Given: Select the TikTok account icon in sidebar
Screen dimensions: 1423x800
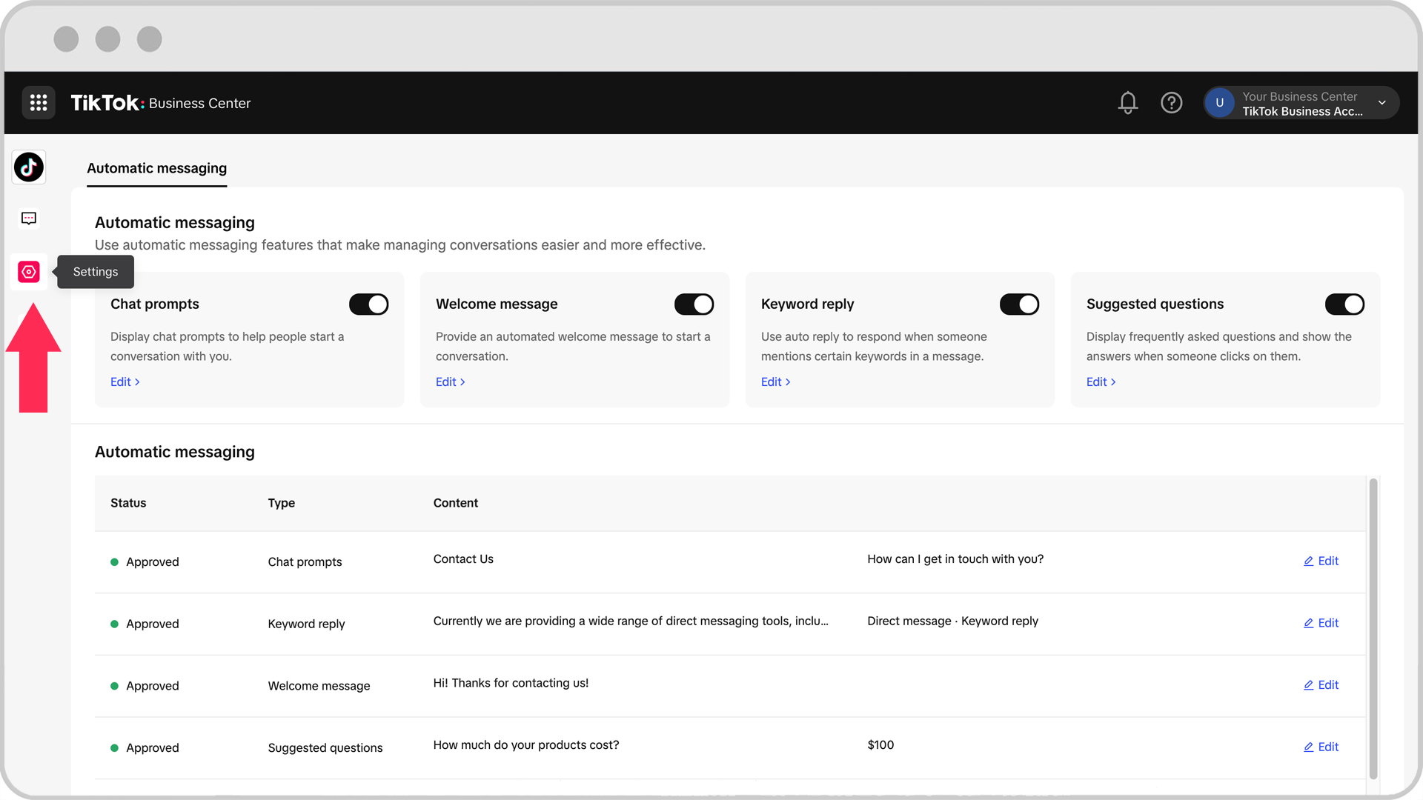Looking at the screenshot, I should (x=28, y=167).
